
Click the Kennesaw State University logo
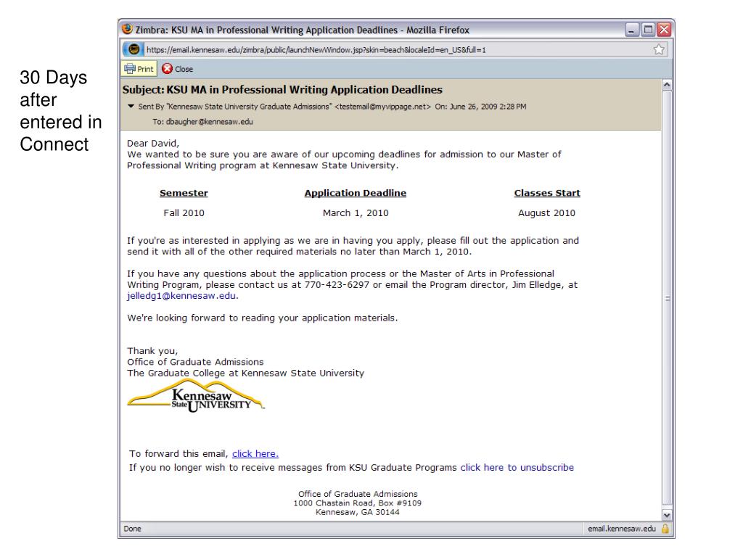click(x=195, y=396)
